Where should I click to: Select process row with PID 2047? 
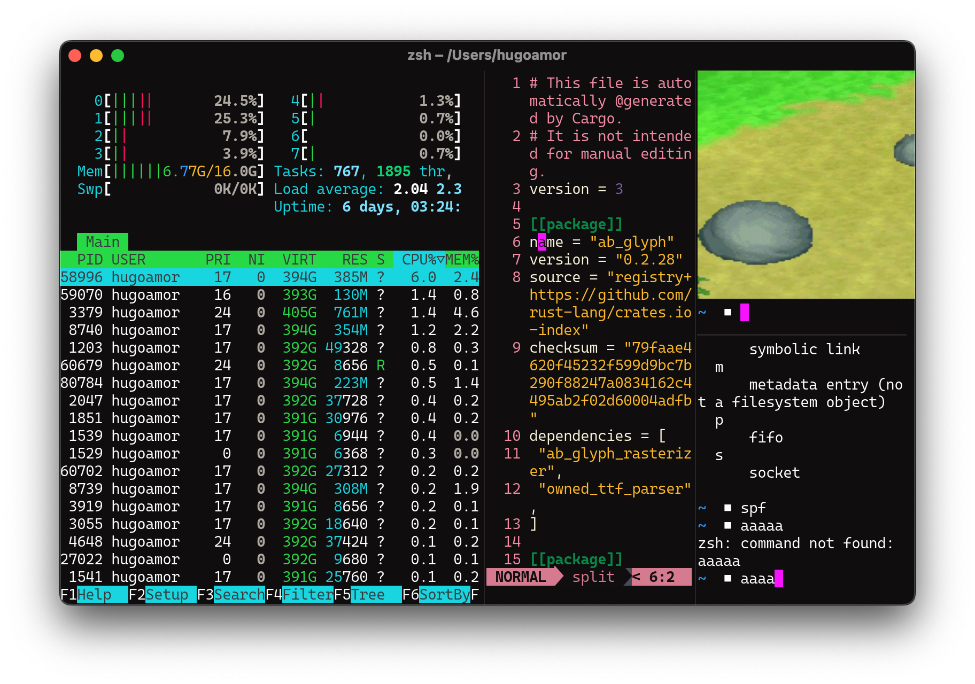(269, 400)
